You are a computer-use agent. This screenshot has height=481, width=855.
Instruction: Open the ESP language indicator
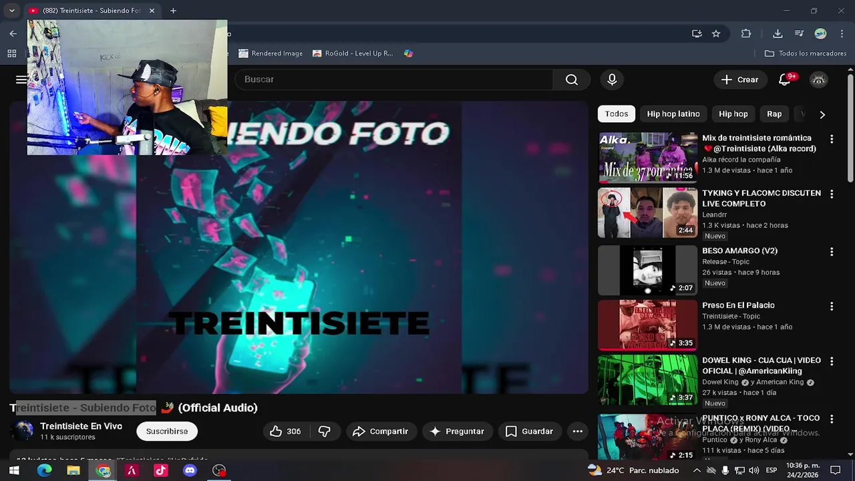pyautogui.click(x=771, y=470)
